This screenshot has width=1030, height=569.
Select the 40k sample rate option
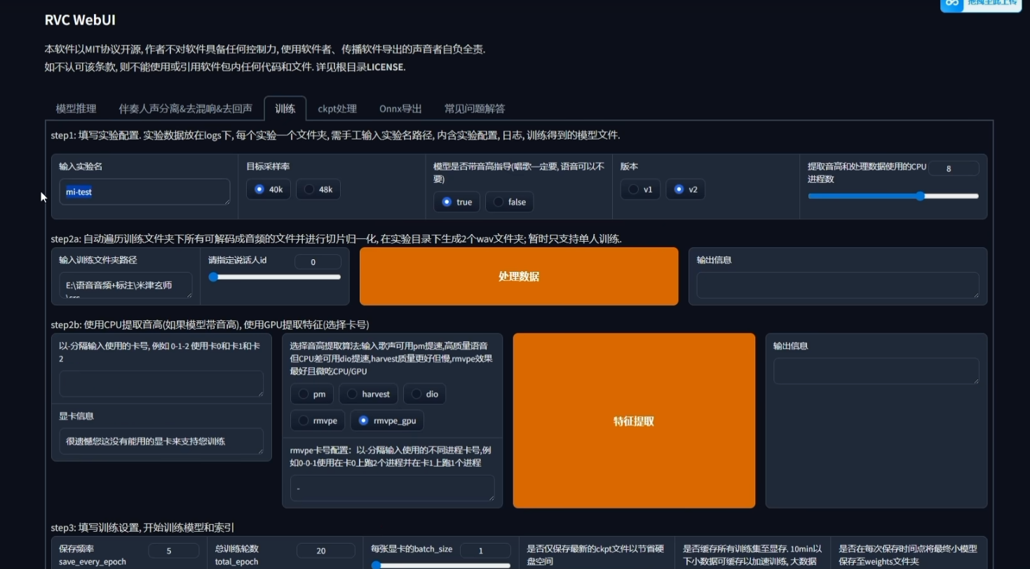pos(268,189)
